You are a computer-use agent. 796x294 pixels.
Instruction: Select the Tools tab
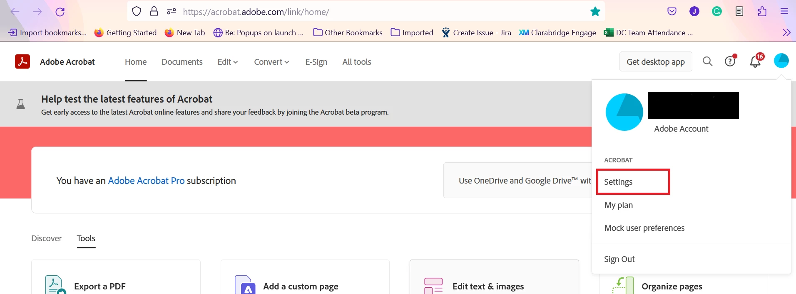[x=86, y=238]
